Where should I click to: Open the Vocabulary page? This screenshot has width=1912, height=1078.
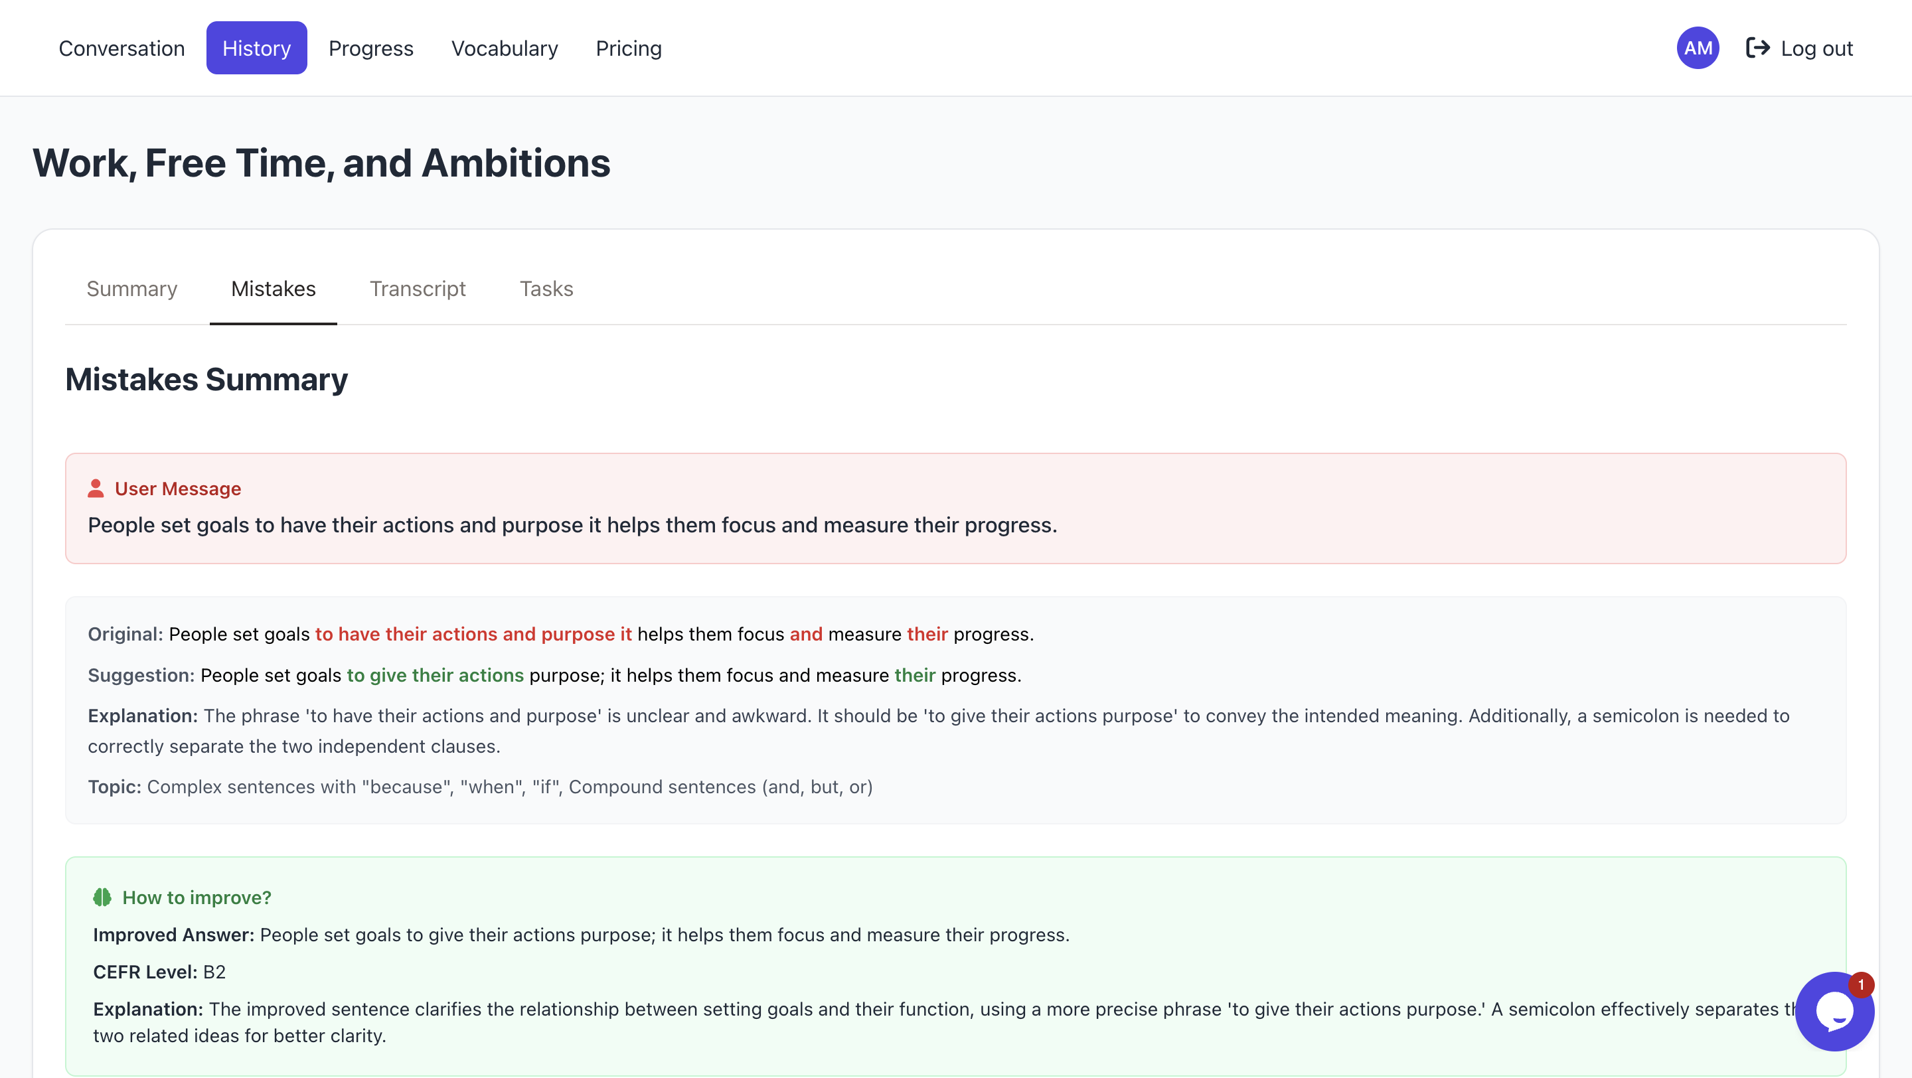click(504, 48)
